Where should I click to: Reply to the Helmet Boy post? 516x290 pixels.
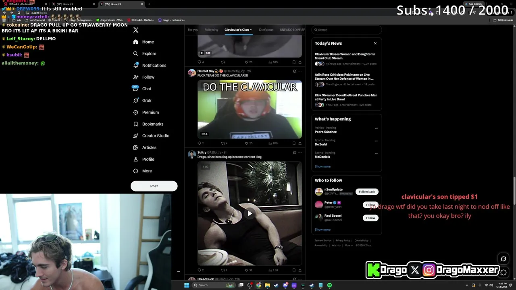coord(200,143)
